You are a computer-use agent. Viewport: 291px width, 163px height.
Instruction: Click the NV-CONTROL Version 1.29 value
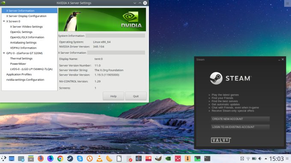coord(98,81)
